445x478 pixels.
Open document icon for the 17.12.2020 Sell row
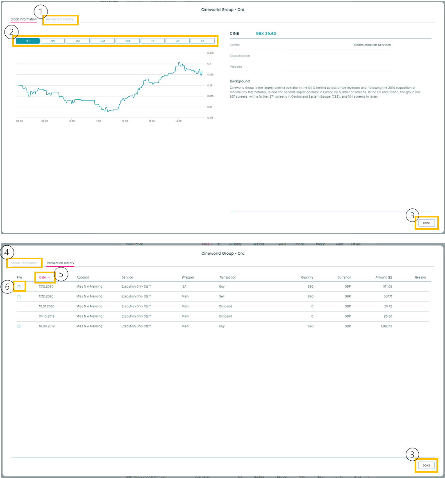(x=19, y=296)
